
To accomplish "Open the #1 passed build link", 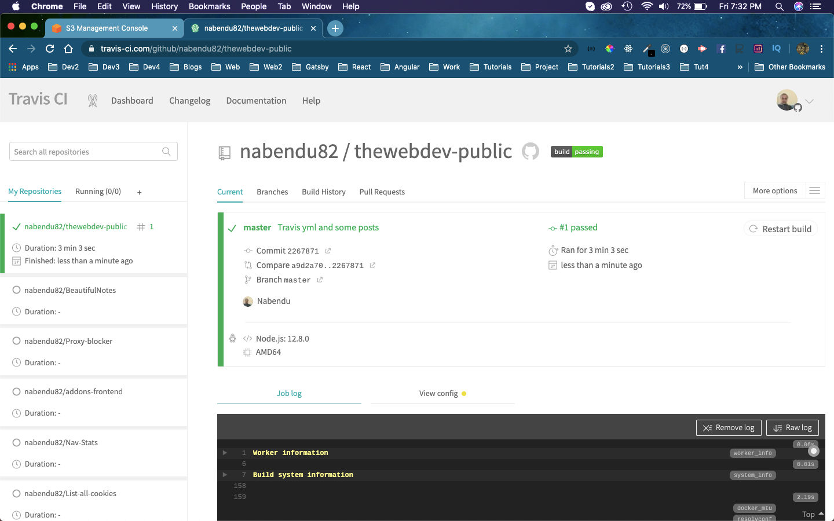I will point(578,228).
